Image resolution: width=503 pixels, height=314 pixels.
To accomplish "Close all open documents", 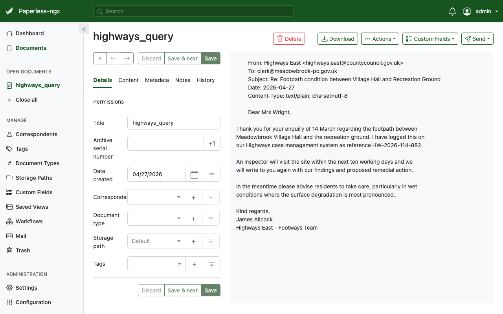I will 26,100.
